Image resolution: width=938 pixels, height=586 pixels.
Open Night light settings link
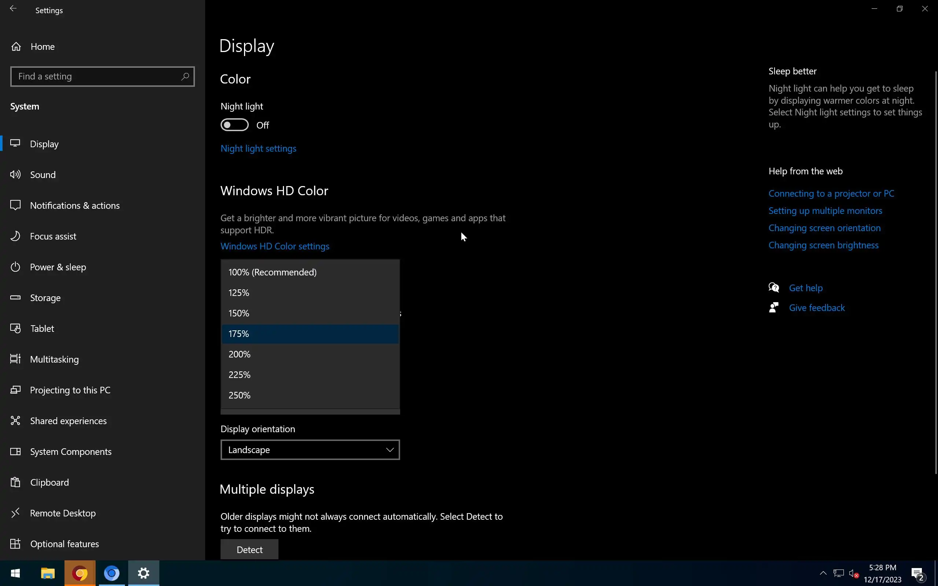(x=258, y=148)
